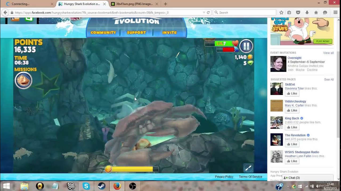Click the gold coin counter icon
This screenshot has width=341, height=191.
[250, 57]
